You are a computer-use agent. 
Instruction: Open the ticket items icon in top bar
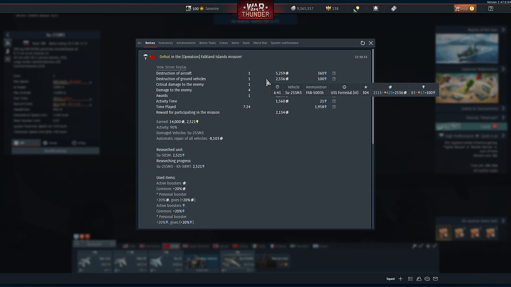393,9
